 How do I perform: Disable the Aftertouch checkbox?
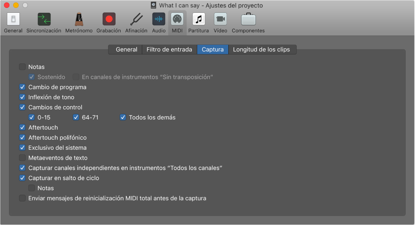(22, 127)
